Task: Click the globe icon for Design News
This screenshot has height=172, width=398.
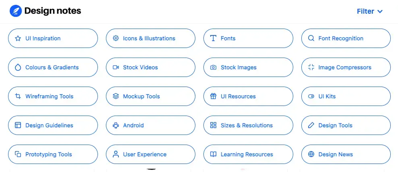Action: click(x=311, y=154)
